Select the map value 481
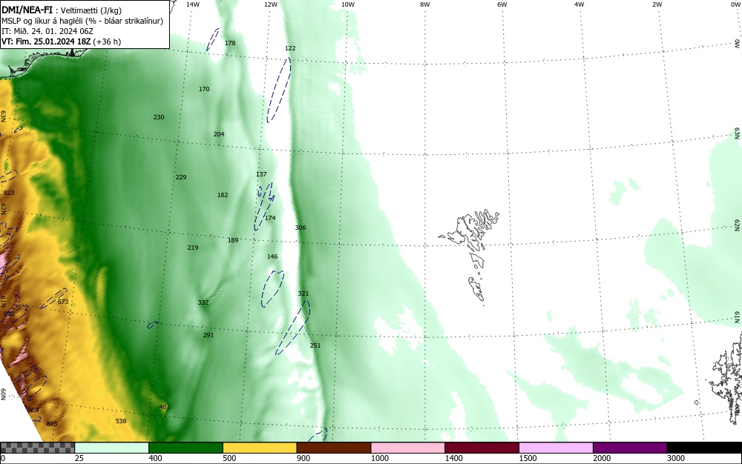Image resolution: width=742 pixels, height=464 pixels. pos(164,407)
